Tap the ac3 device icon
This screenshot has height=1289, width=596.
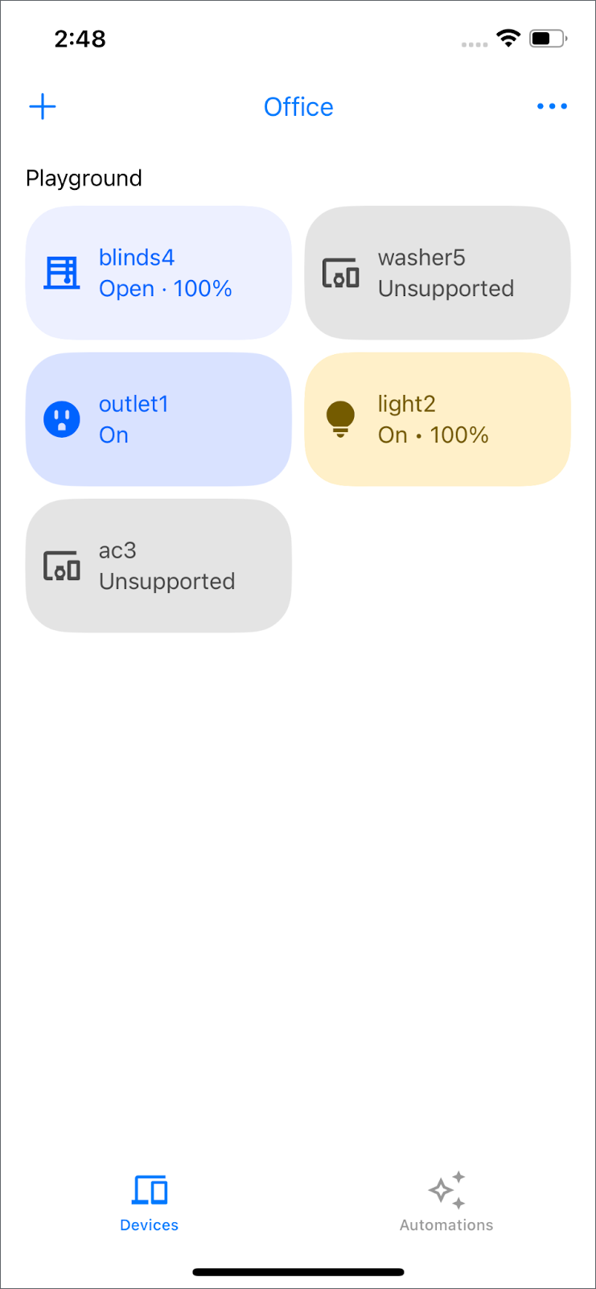(62, 566)
